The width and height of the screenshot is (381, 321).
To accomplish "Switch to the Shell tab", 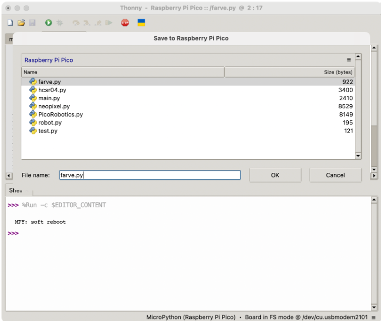I will (19, 190).
